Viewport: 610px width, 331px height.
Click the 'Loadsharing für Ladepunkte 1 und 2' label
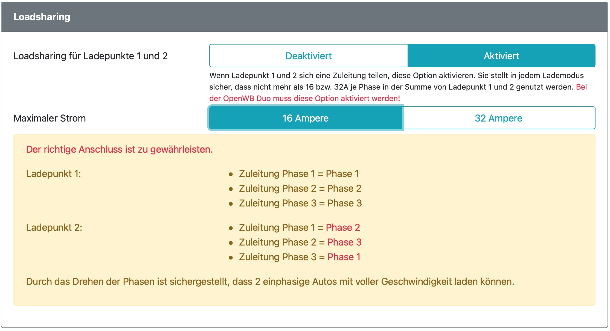[91, 56]
